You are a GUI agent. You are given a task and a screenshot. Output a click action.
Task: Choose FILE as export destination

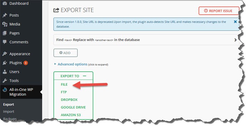pos(64,84)
